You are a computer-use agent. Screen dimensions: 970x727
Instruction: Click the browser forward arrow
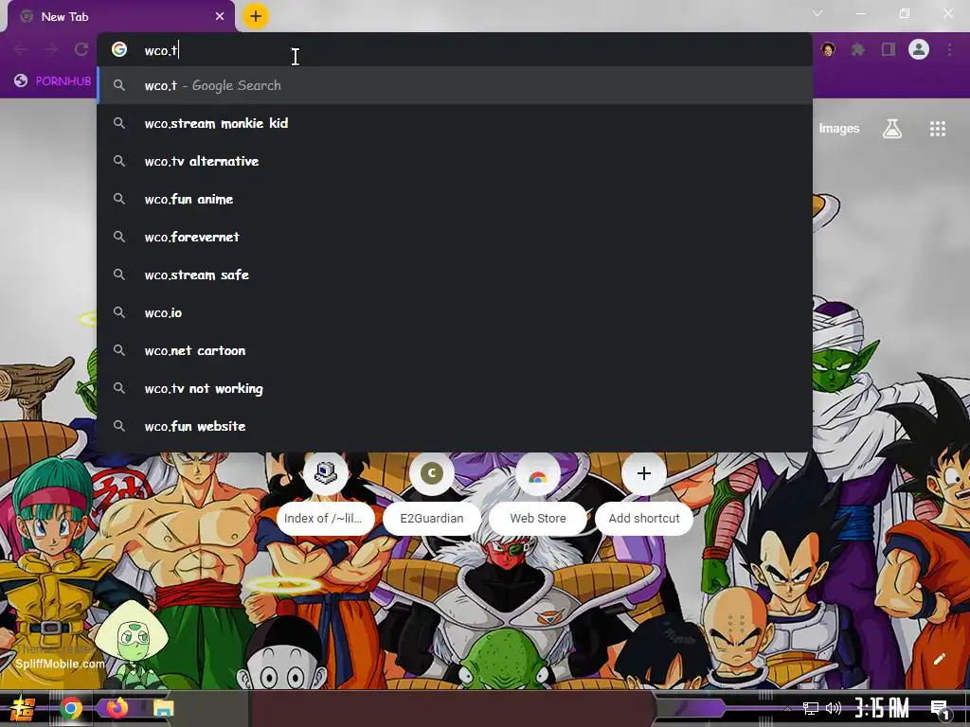point(51,49)
